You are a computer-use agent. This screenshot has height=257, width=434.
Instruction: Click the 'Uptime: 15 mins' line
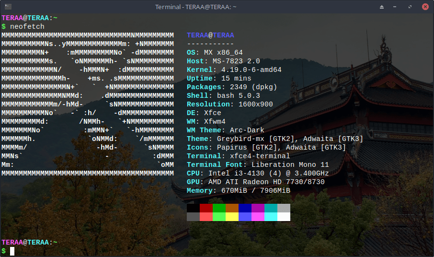[x=219, y=78]
